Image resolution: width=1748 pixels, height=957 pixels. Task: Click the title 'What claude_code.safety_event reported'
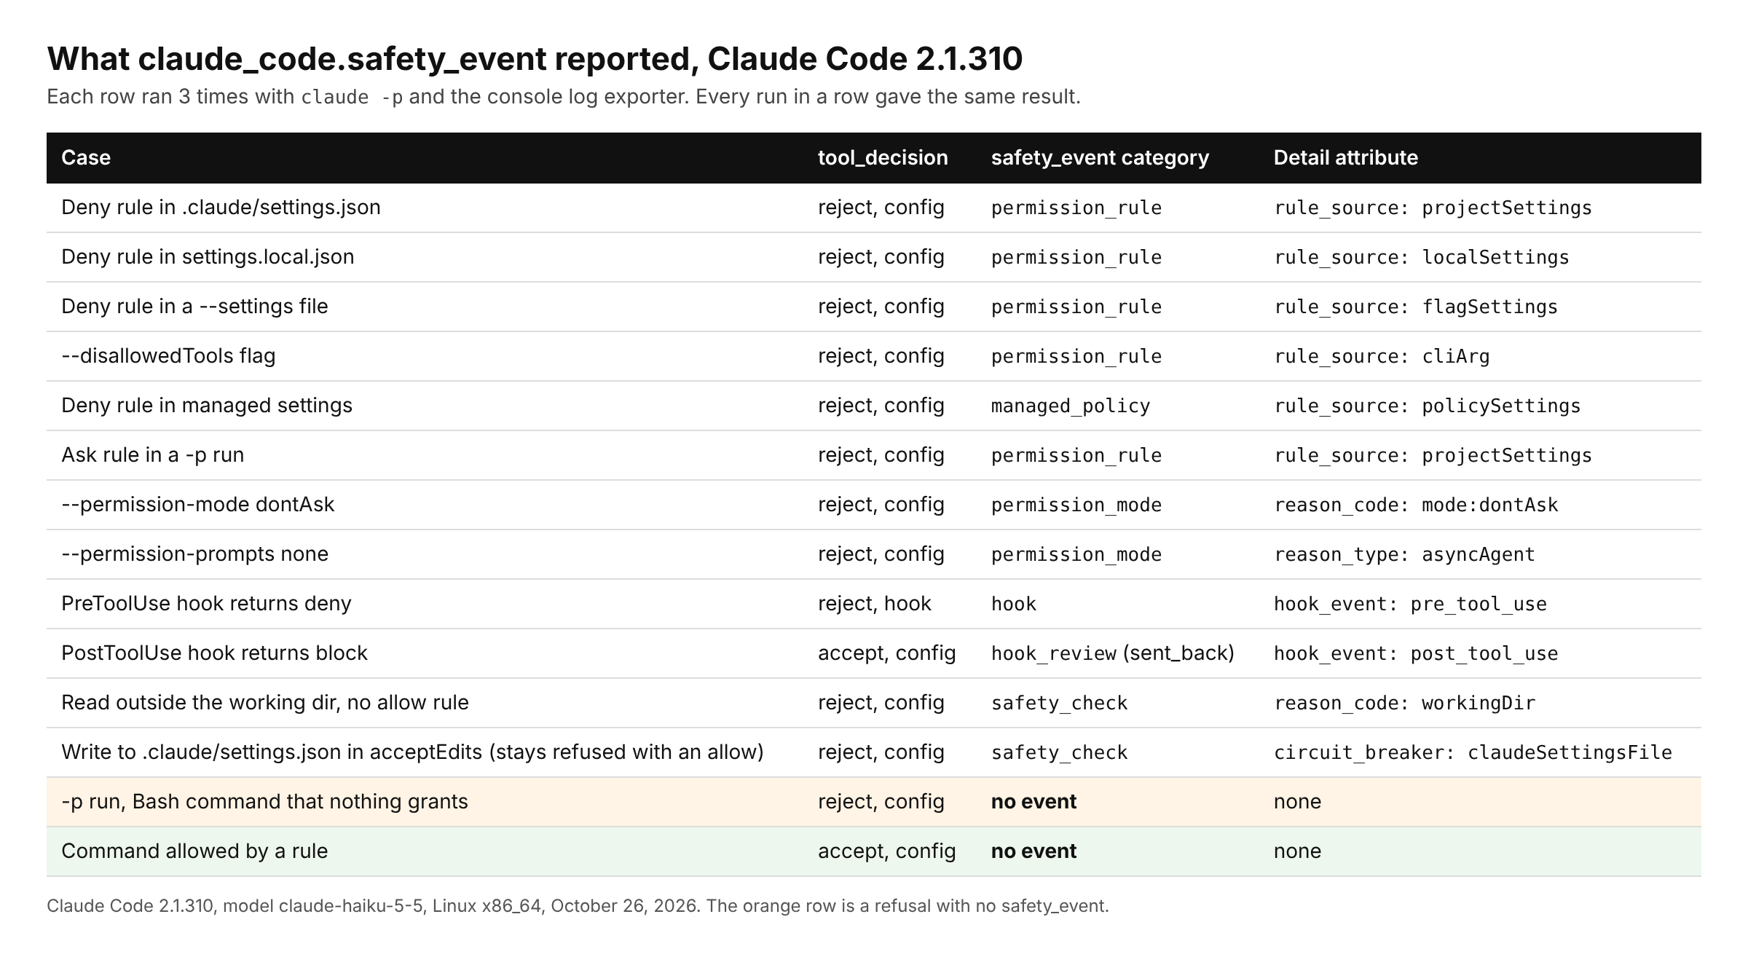pos(535,59)
